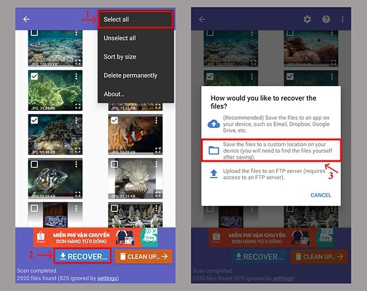Open the three-dot menu on the 39,84 KB photo
Screen dimensions: 367x291
76,76
